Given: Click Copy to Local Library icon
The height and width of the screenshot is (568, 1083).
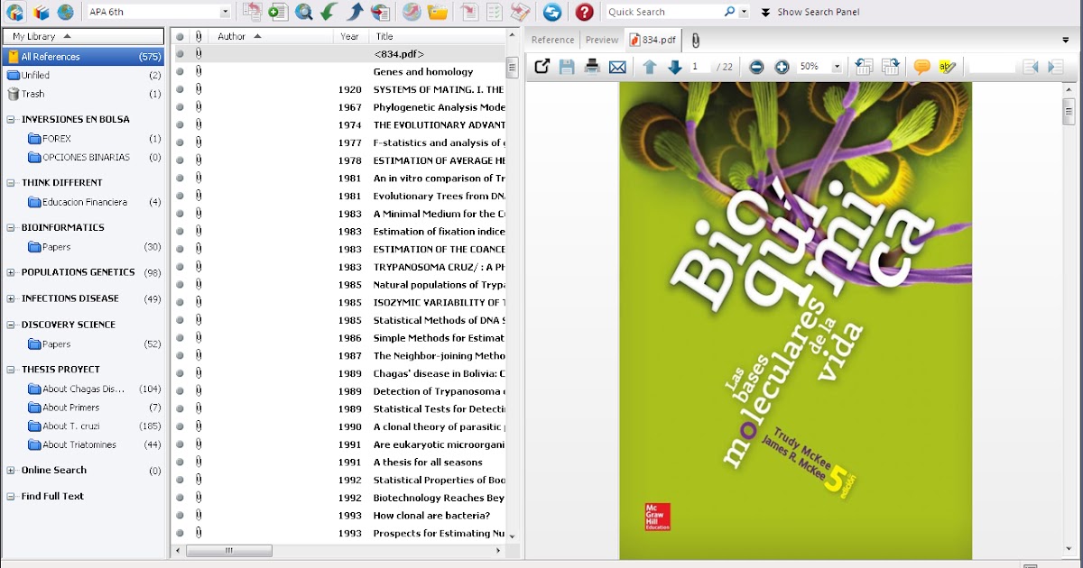Looking at the screenshot, I should point(253,12).
